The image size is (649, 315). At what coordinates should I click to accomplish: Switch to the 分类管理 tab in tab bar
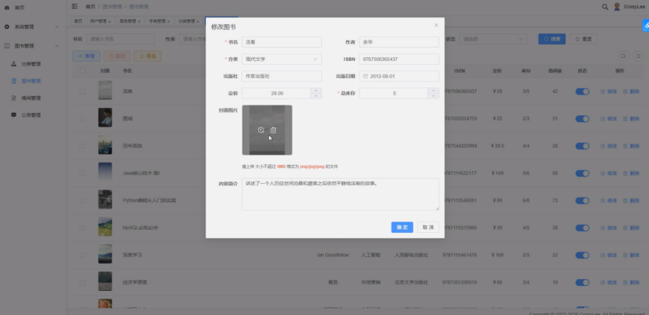[188, 21]
